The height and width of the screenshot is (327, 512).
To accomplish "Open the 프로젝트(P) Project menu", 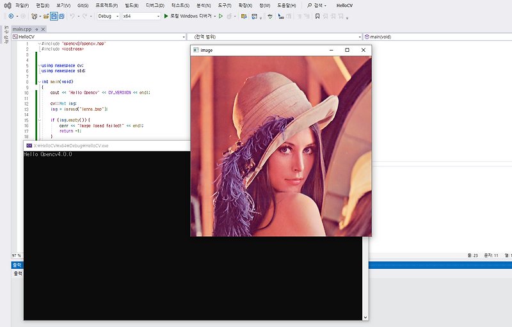I will click(106, 6).
